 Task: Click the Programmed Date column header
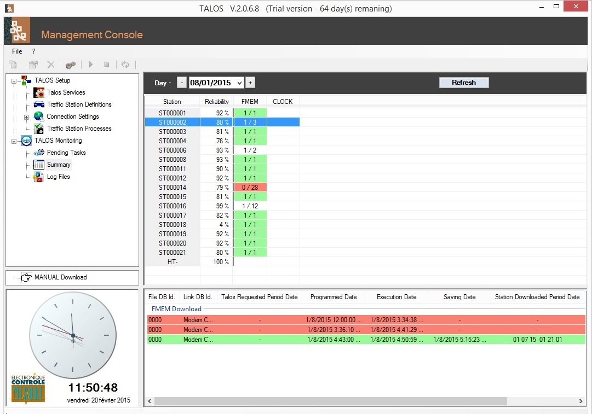click(x=334, y=297)
